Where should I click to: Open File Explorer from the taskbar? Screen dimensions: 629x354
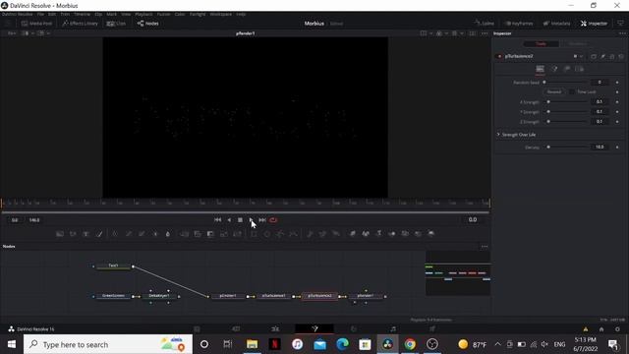point(252,344)
